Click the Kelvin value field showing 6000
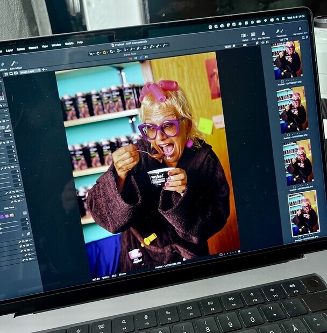Screen dimensions: 327x333 tap(8, 131)
